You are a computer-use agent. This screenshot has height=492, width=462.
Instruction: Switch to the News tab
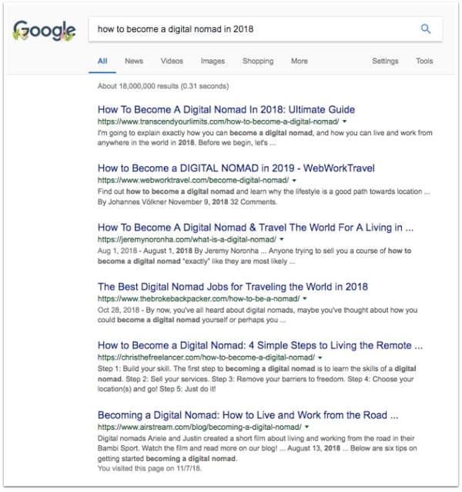[134, 61]
